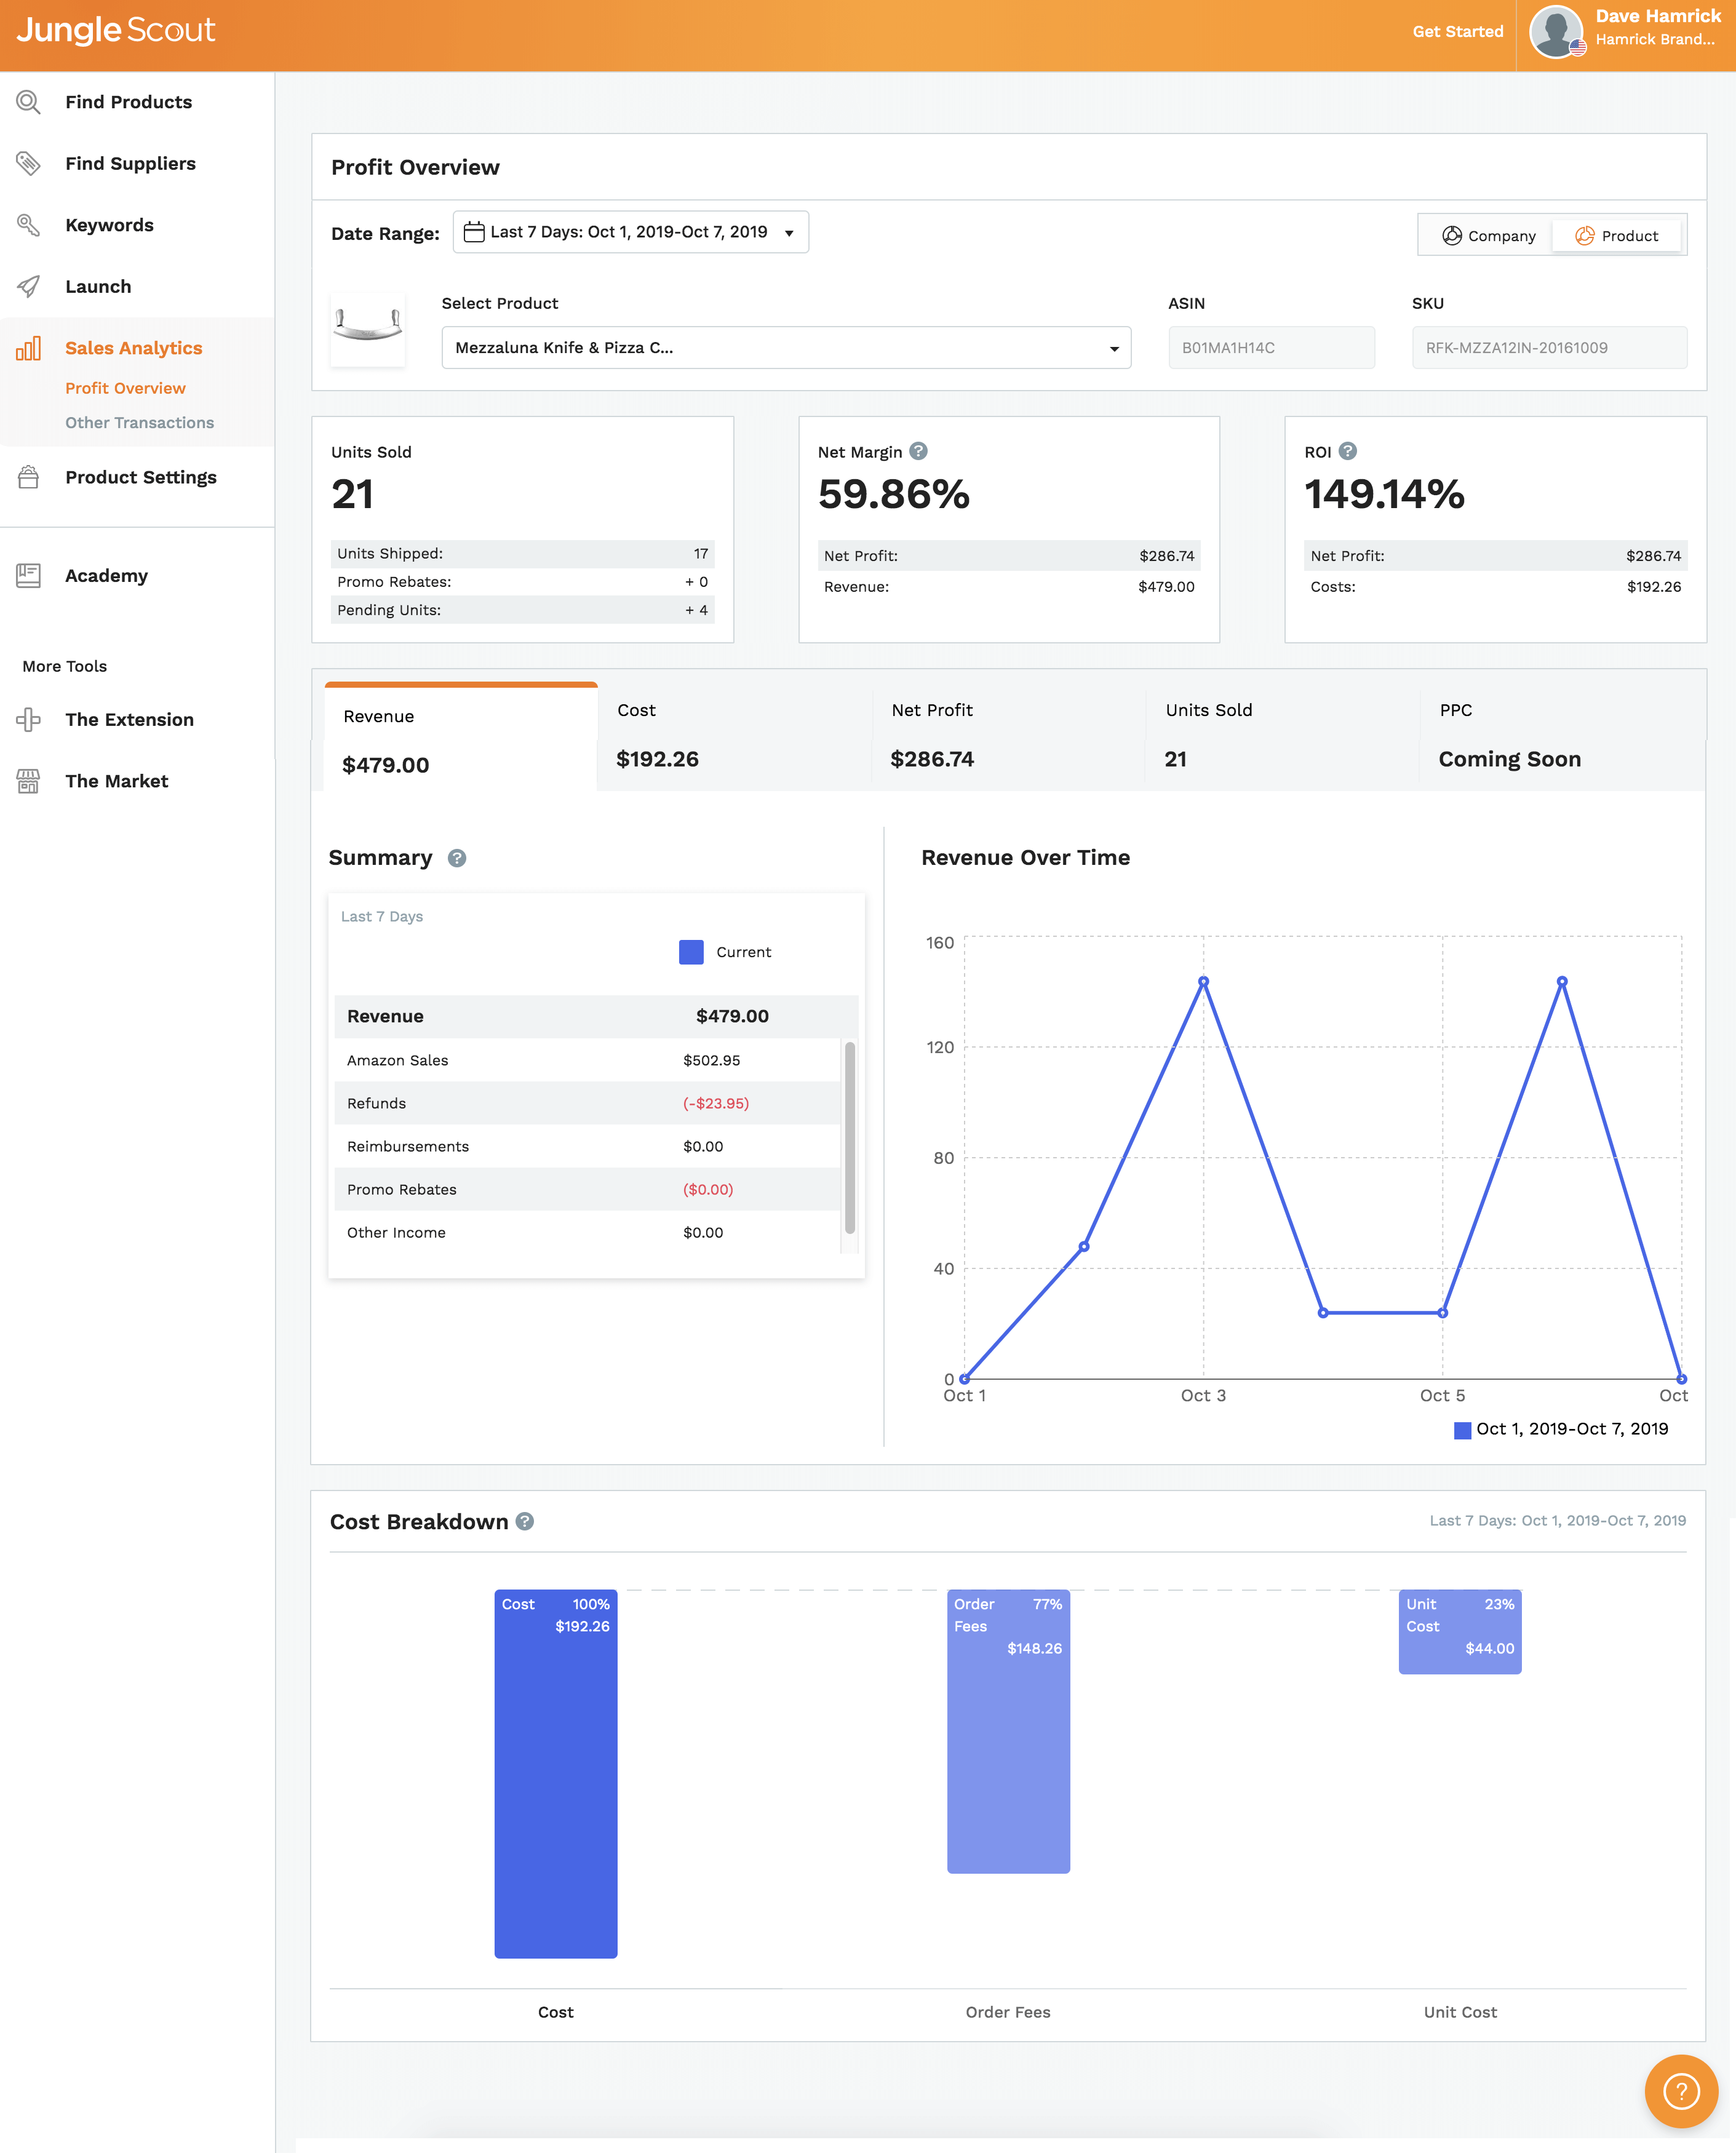Click the Product Settings box icon
The width and height of the screenshot is (1736, 2153).
[29, 477]
